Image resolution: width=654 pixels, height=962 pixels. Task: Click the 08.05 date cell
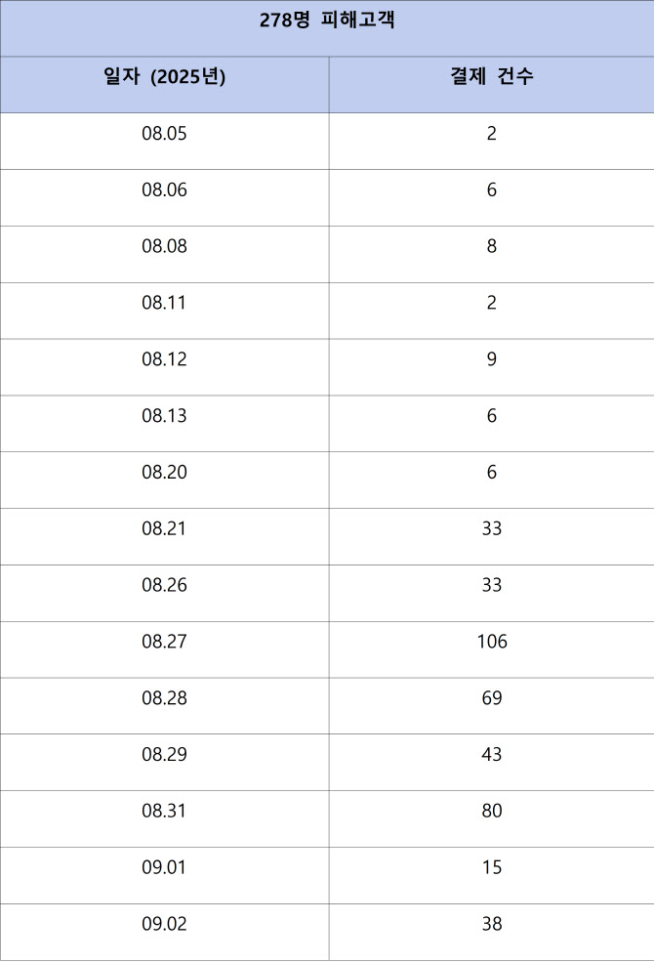tap(164, 134)
